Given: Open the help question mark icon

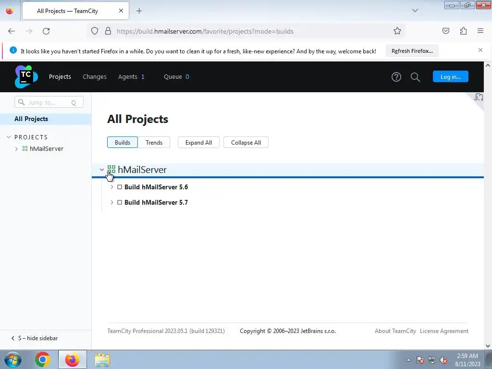Looking at the screenshot, I should coord(396,77).
